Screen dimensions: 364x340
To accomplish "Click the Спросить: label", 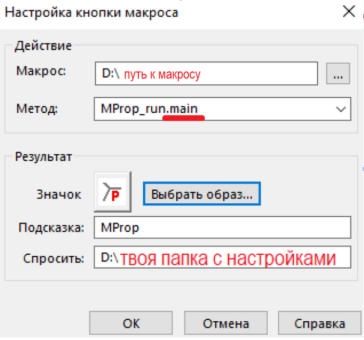I will pos(53,258).
